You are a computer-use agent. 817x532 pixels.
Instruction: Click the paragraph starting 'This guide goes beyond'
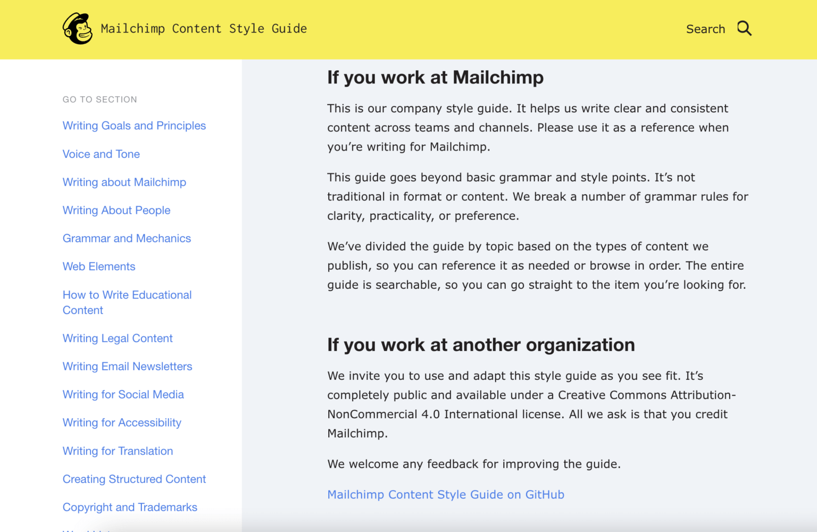point(538,197)
